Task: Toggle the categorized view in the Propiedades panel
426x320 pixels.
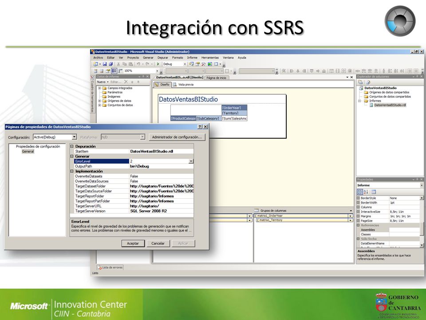Action: pyautogui.click(x=360, y=192)
